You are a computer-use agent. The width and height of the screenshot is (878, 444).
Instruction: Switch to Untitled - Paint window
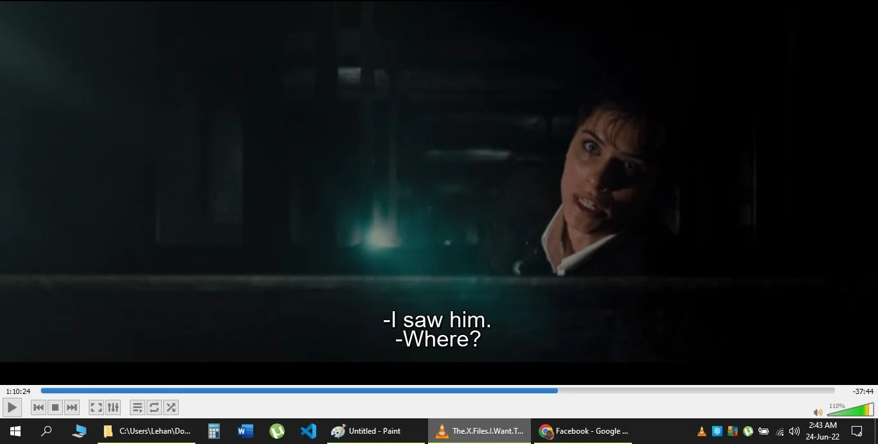(x=375, y=431)
